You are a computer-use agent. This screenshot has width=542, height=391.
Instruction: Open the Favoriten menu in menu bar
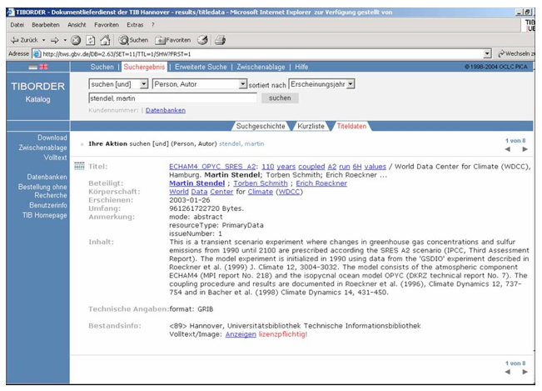pos(107,25)
